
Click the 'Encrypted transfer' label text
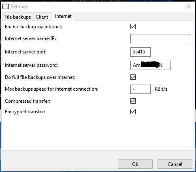click(25, 112)
